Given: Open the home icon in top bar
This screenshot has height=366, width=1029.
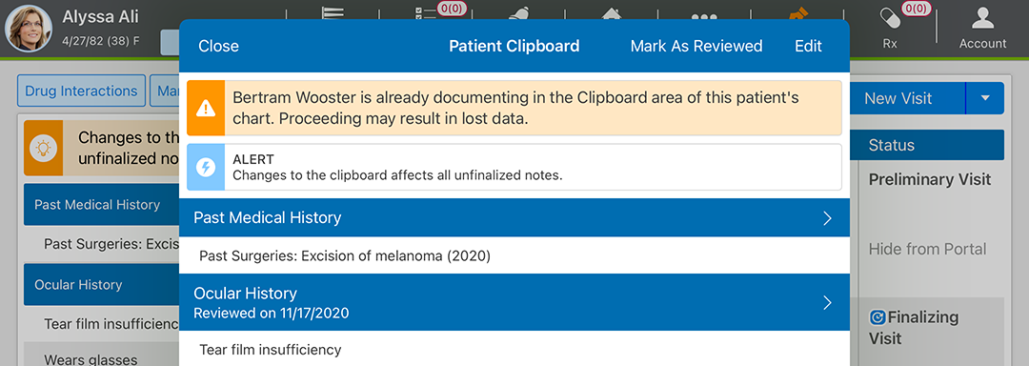Looking at the screenshot, I should click(611, 11).
